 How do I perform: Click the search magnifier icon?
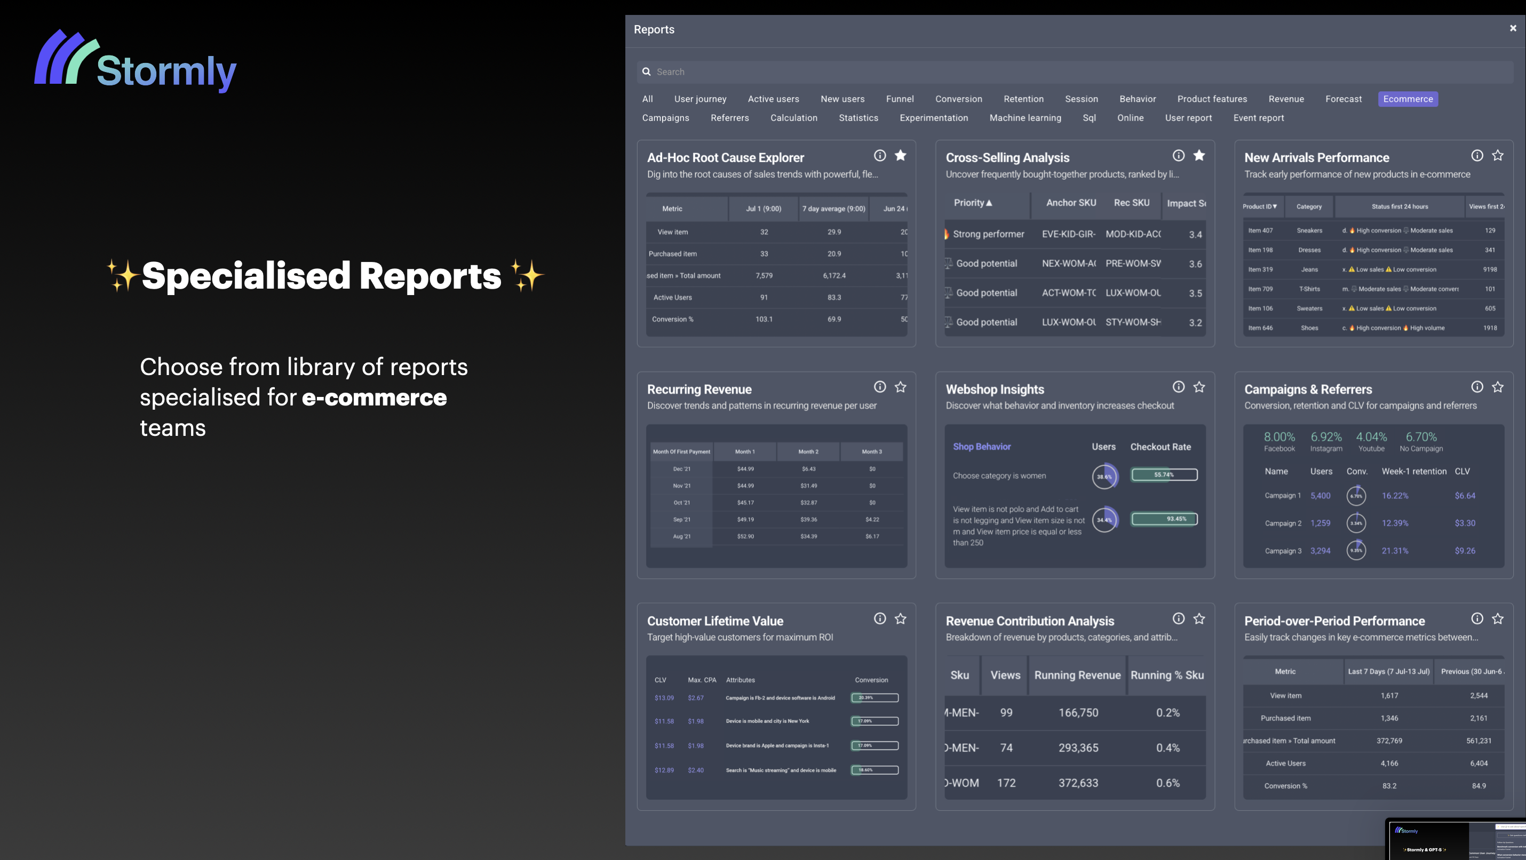pos(646,71)
